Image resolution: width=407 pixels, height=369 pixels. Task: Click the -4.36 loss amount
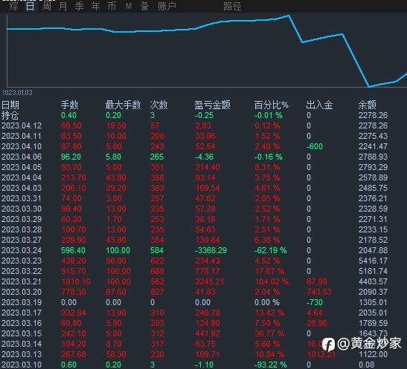pos(204,157)
